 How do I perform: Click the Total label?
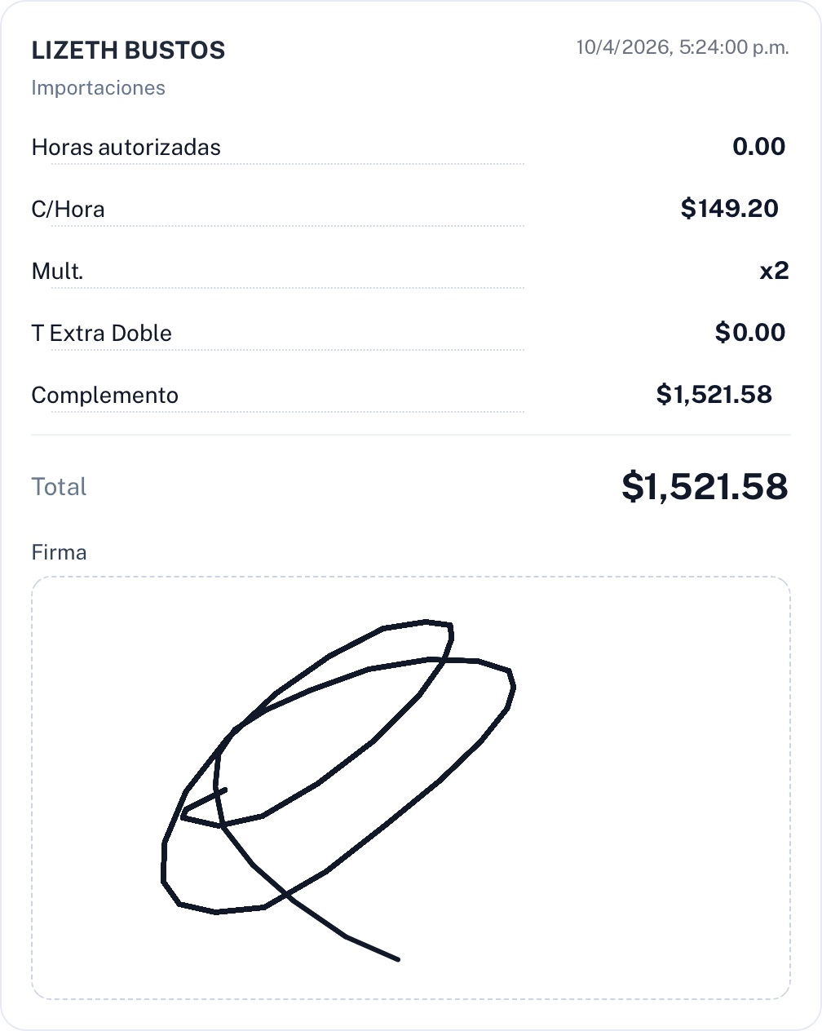pyautogui.click(x=59, y=487)
